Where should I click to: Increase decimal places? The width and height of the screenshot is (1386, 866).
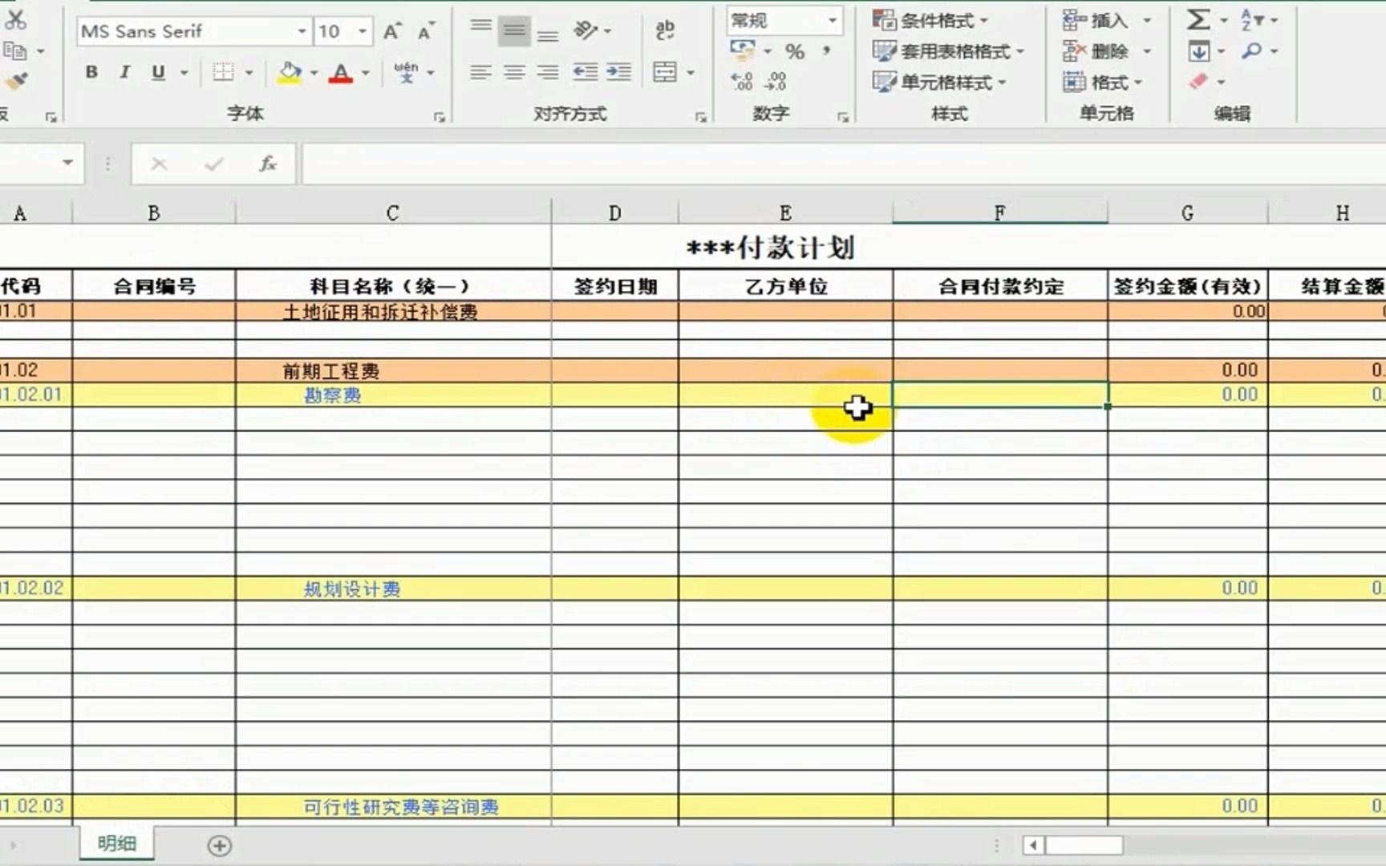tap(742, 81)
